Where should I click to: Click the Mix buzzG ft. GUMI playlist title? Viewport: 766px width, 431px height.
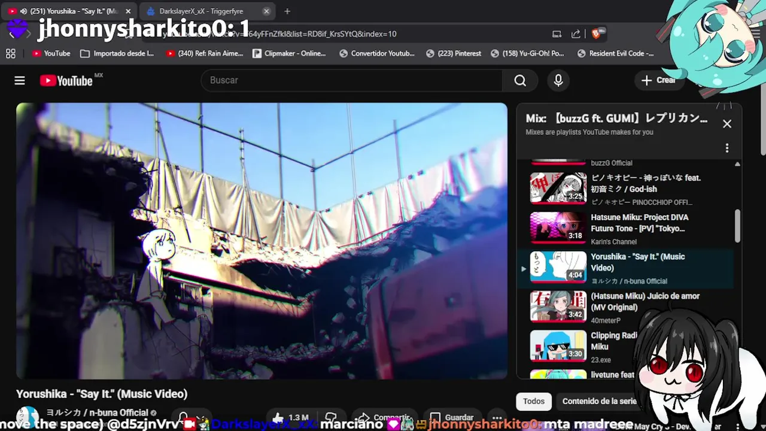616,119
